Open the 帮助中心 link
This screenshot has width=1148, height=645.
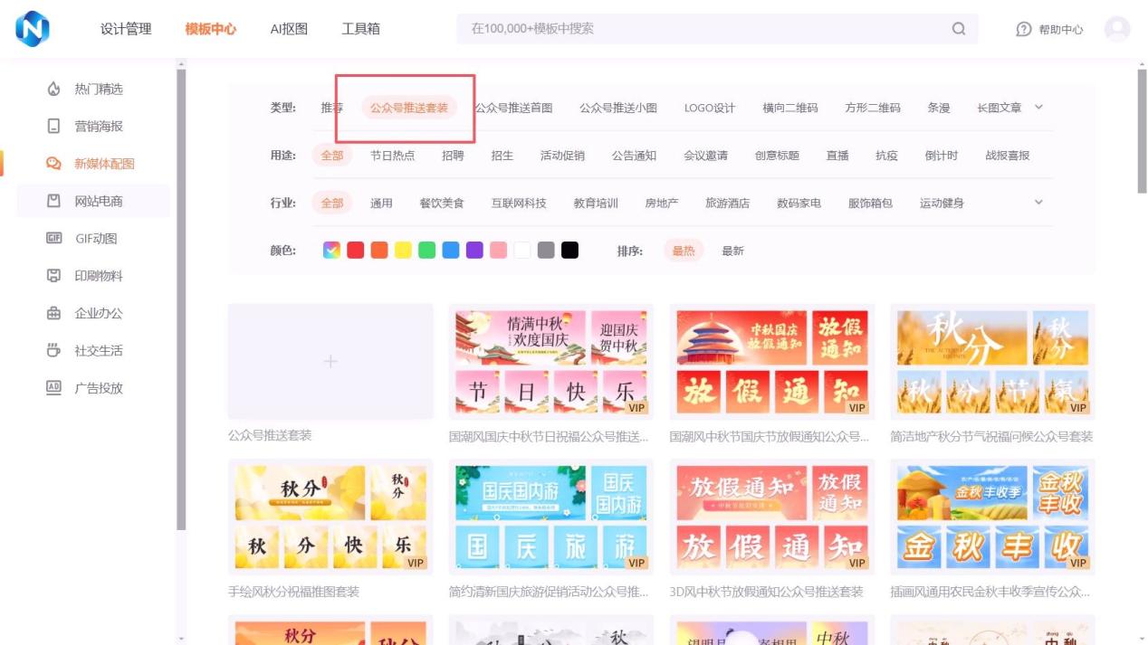point(1050,30)
